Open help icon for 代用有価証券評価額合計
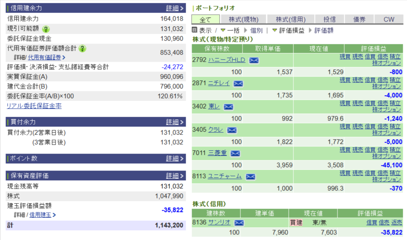This screenshot has width=407, height=240. tap(82, 49)
